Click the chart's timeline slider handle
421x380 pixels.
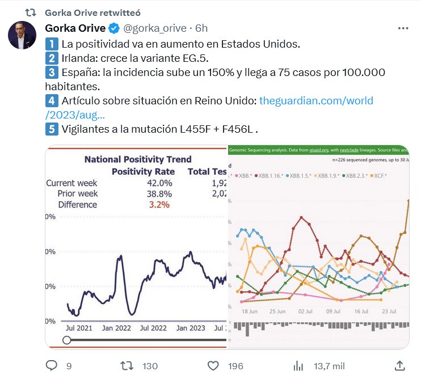(67, 340)
